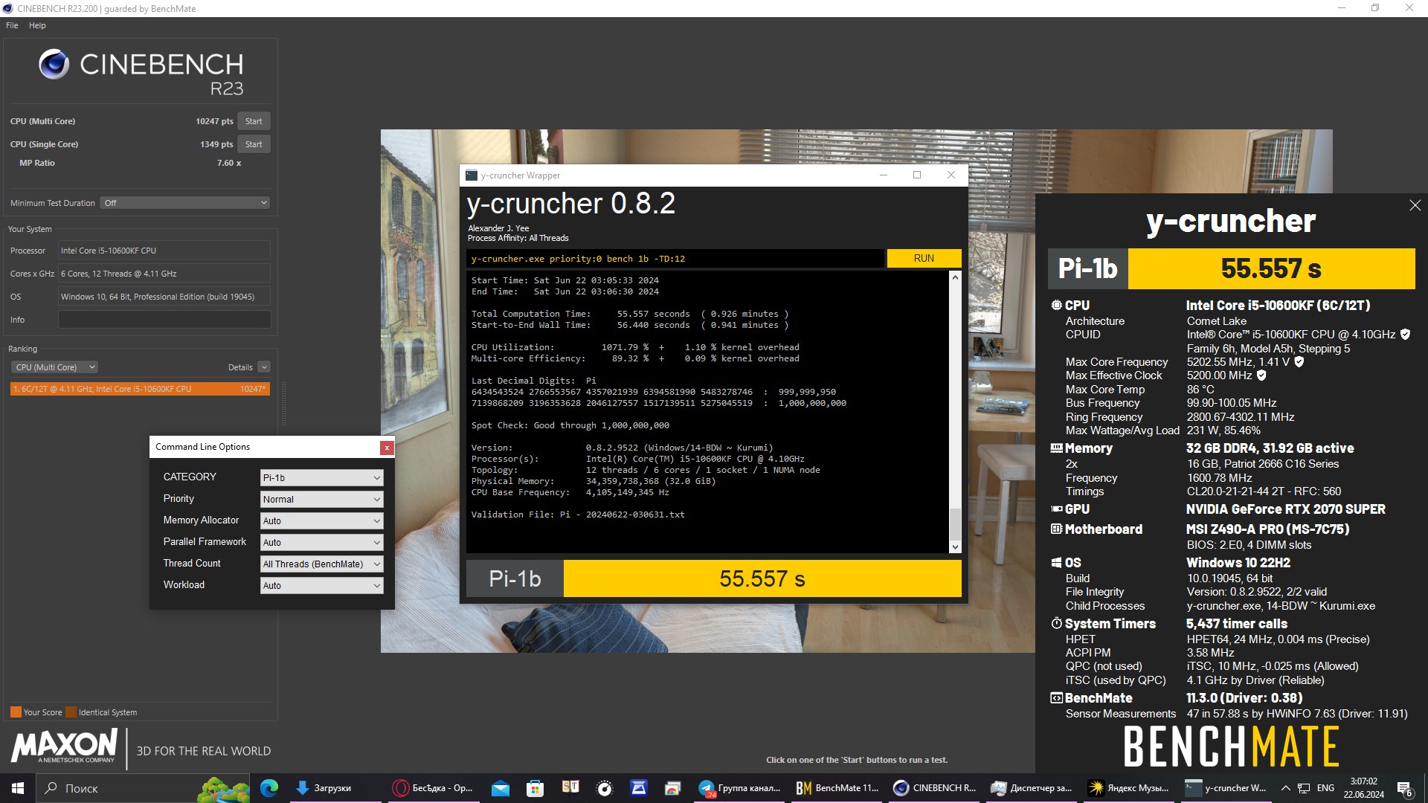Click the yellow 55.557 s result bar

point(762,578)
